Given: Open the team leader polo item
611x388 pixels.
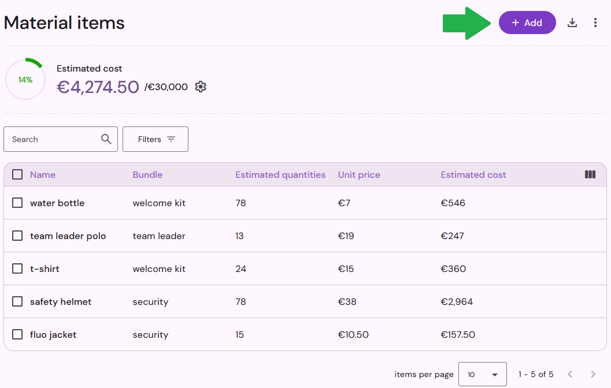Looking at the screenshot, I should (68, 236).
